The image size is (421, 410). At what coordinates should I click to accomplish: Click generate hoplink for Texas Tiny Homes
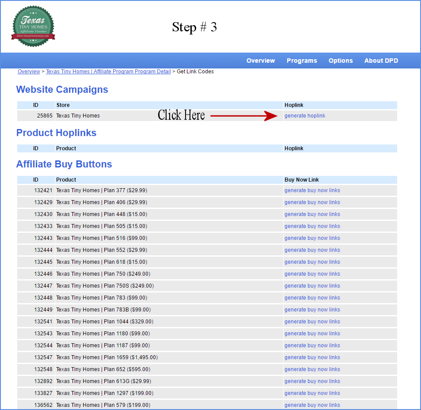(305, 116)
